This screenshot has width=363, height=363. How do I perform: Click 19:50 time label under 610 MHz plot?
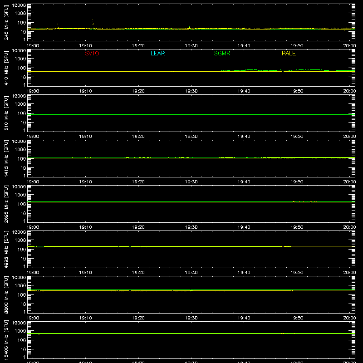coord(297,137)
